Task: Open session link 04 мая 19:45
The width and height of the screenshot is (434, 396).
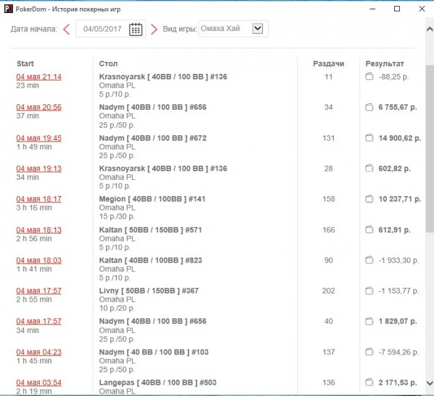Action: [38, 138]
